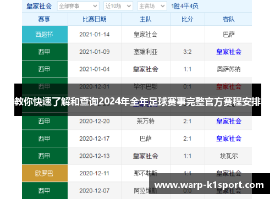275x199 pixels.
Task: Click away team 巴萨 on 2021-01-14
Action: point(229,35)
